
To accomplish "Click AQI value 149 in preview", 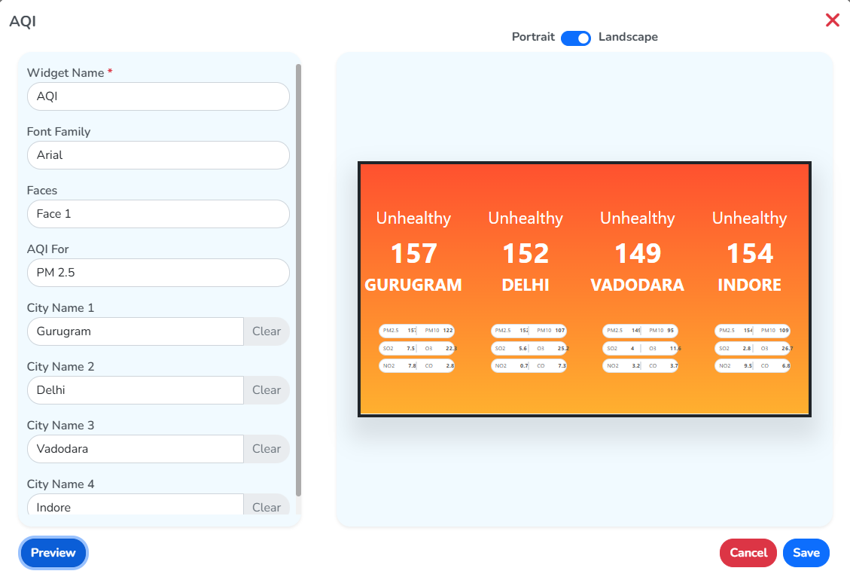I will 638,253.
